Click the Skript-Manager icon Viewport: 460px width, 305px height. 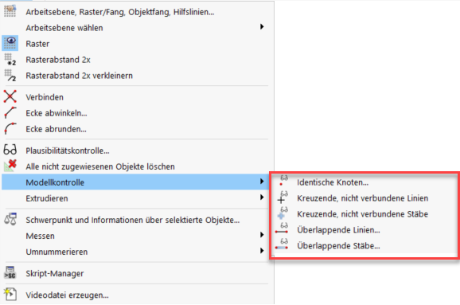pyautogui.click(x=10, y=272)
